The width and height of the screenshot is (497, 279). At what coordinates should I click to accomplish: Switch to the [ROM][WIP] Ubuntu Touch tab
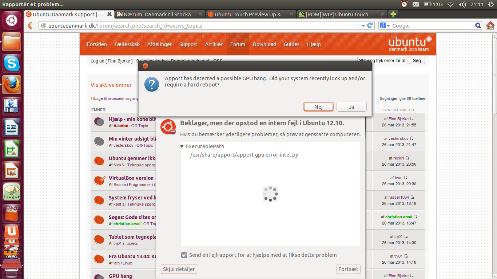tap(342, 15)
